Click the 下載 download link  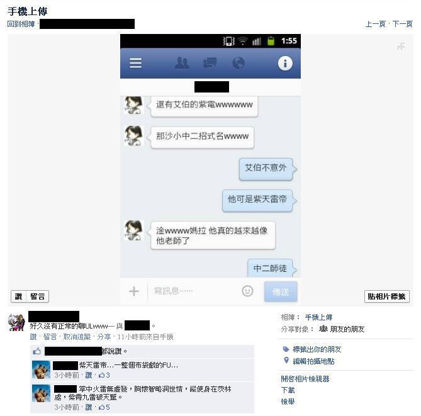click(x=288, y=390)
